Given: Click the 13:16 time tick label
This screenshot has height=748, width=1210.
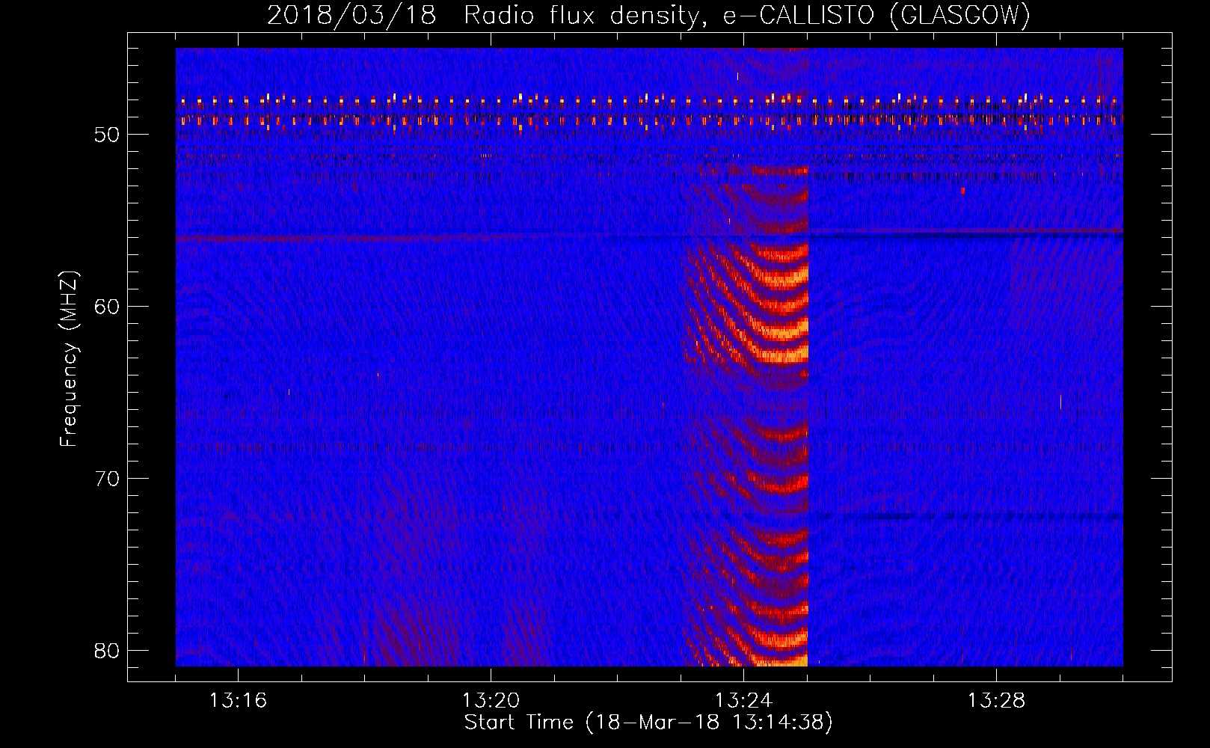Looking at the screenshot, I should coord(238,701).
